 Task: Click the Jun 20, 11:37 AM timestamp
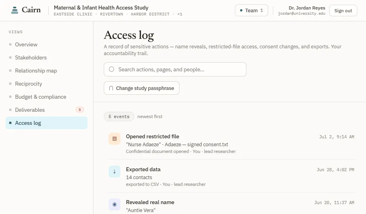[x=334, y=203]
